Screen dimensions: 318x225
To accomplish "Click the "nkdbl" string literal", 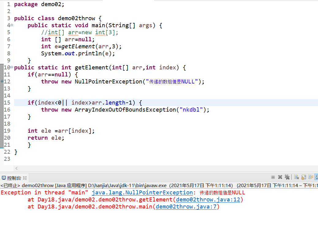I will pos(191,109).
